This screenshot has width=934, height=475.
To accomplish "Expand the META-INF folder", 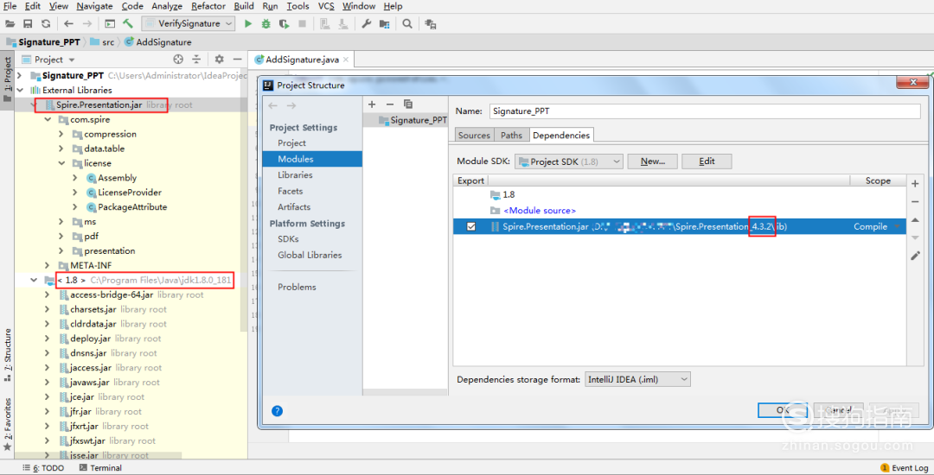I will (x=47, y=265).
